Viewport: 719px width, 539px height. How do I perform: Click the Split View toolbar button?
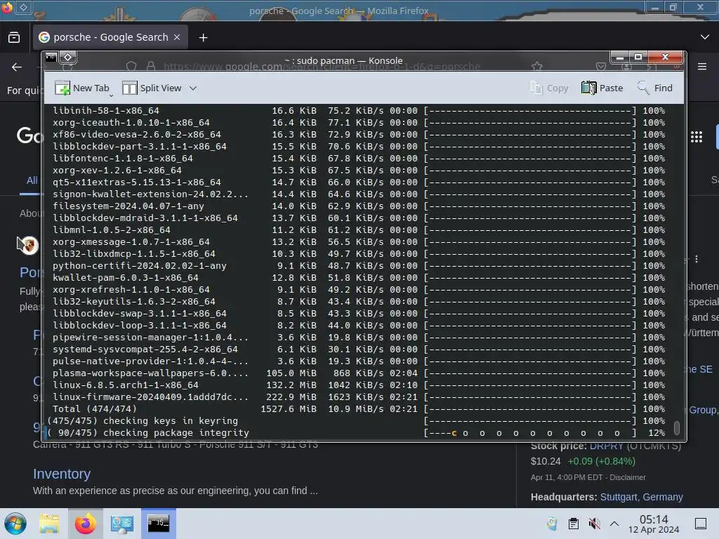click(x=152, y=88)
